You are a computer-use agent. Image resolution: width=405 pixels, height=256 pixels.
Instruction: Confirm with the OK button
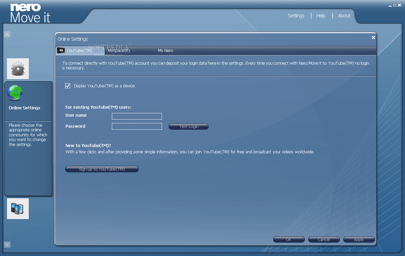point(289,240)
